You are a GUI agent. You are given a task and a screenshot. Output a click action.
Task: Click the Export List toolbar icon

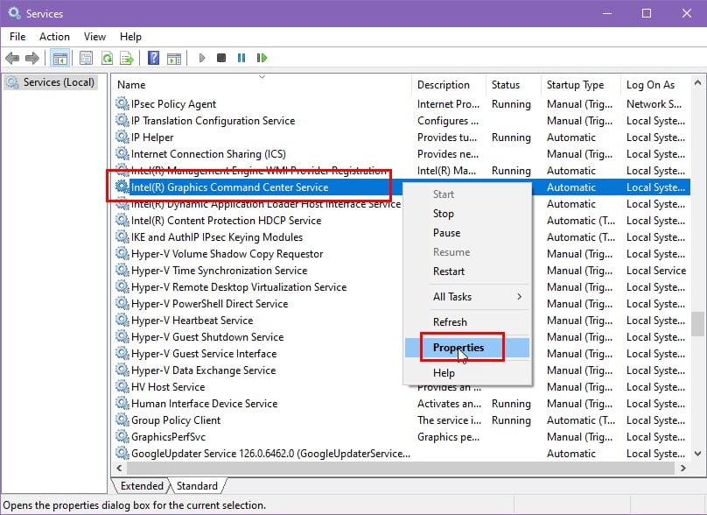[x=127, y=58]
